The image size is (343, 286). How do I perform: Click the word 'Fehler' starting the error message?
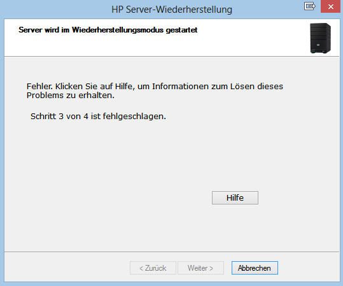39,86
